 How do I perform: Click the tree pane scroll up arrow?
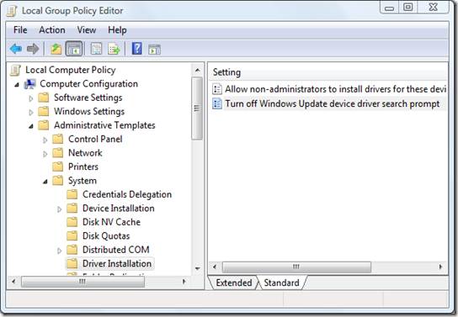click(198, 70)
